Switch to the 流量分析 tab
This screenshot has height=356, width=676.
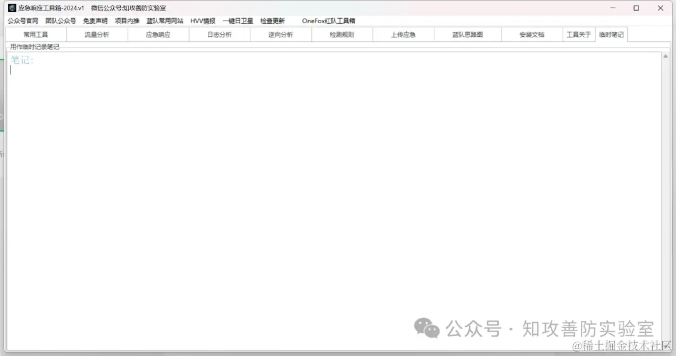[x=97, y=34]
